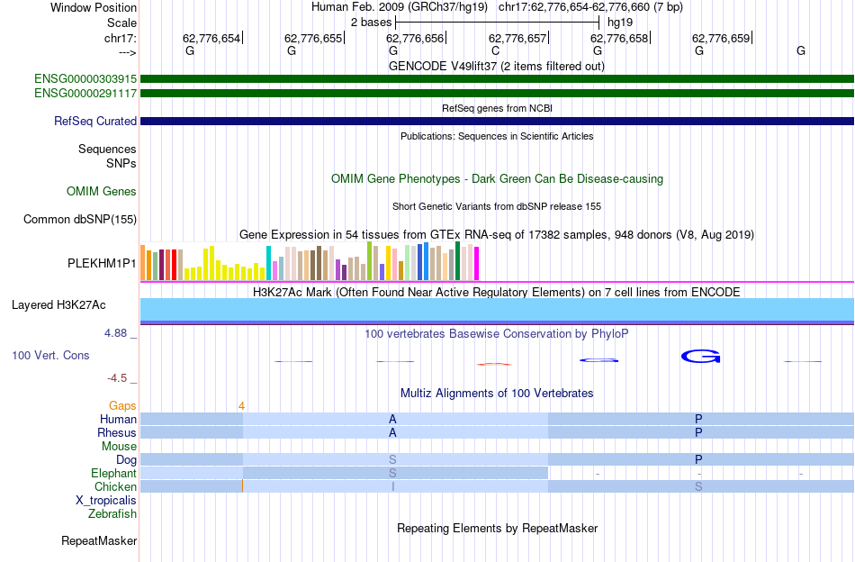Click Dog row amino acid P

coord(698,460)
